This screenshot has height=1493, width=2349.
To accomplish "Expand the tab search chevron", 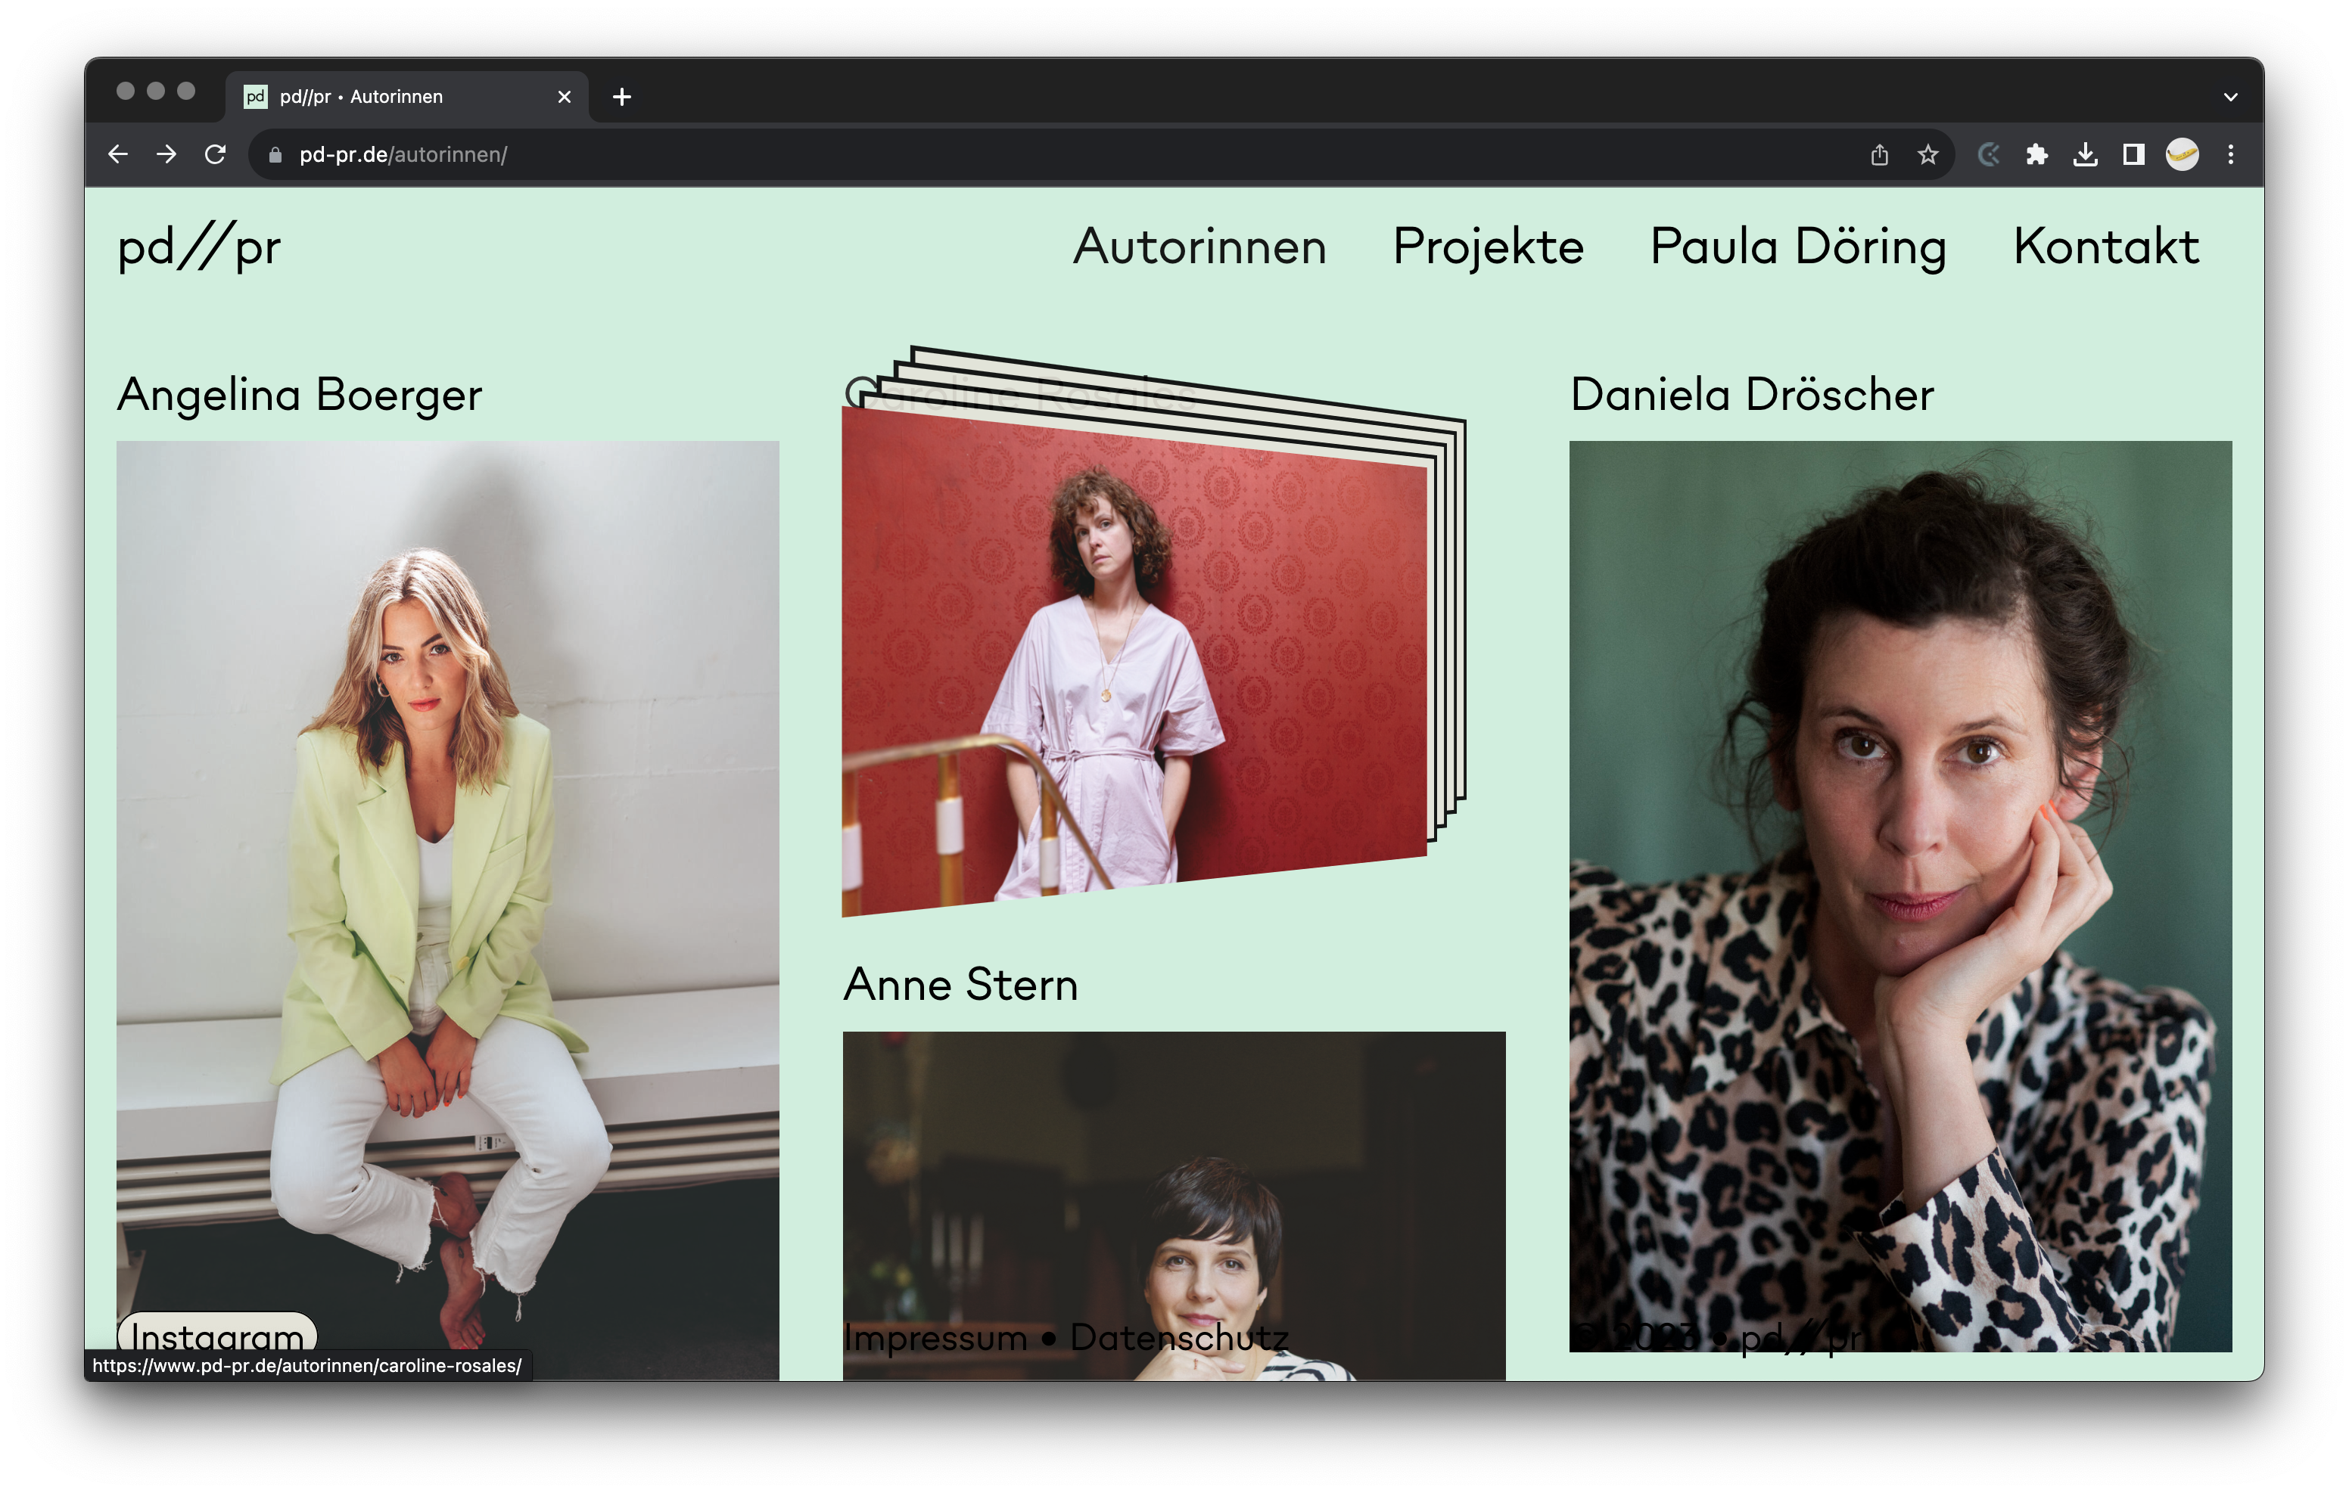I will (2231, 97).
